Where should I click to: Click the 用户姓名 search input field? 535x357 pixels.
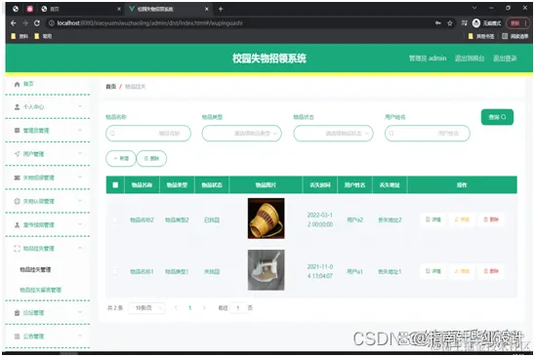[428, 133]
